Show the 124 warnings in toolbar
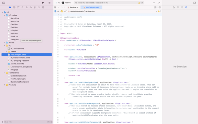The image size is (198, 124). tap(141, 3)
